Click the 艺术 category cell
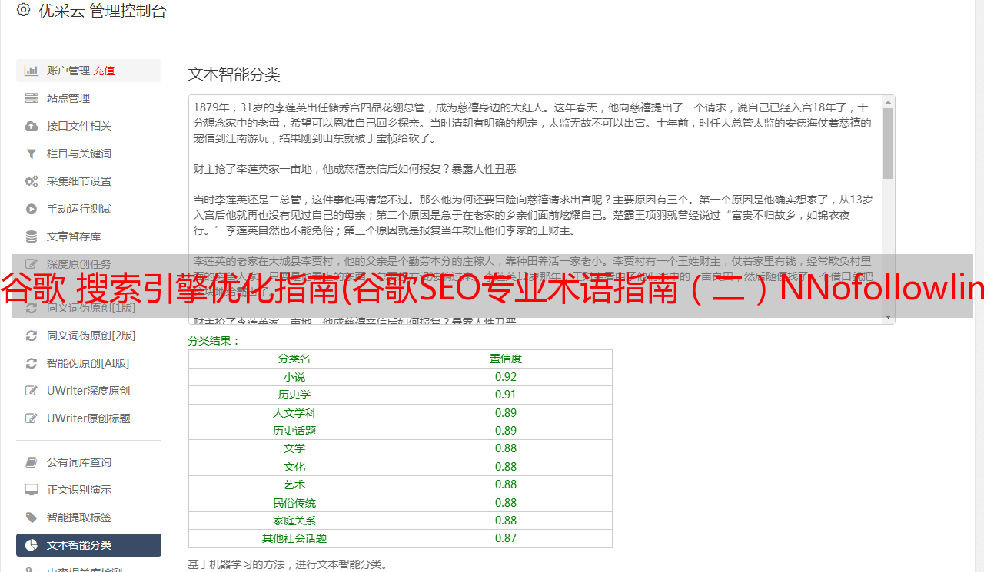The width and height of the screenshot is (984, 572). pyautogui.click(x=294, y=484)
